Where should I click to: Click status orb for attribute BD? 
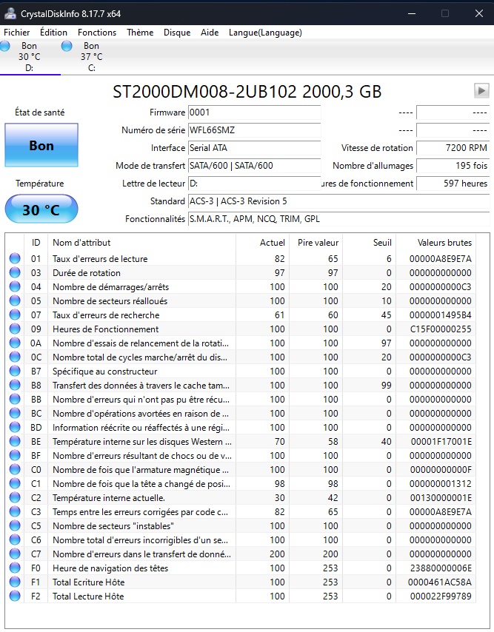(15, 427)
